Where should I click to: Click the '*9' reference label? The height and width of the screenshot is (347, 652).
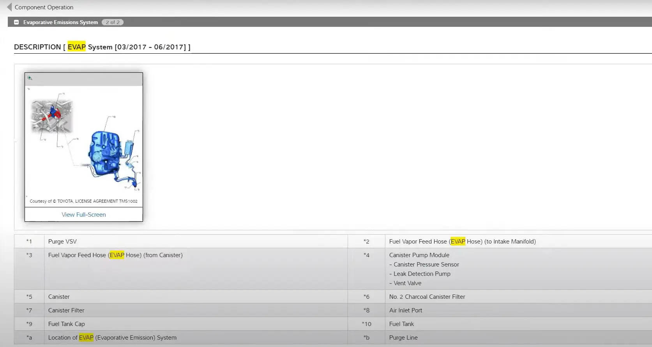[x=29, y=324]
